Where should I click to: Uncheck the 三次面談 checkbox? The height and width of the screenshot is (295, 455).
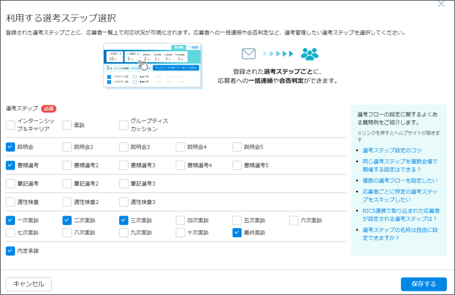[124, 220]
